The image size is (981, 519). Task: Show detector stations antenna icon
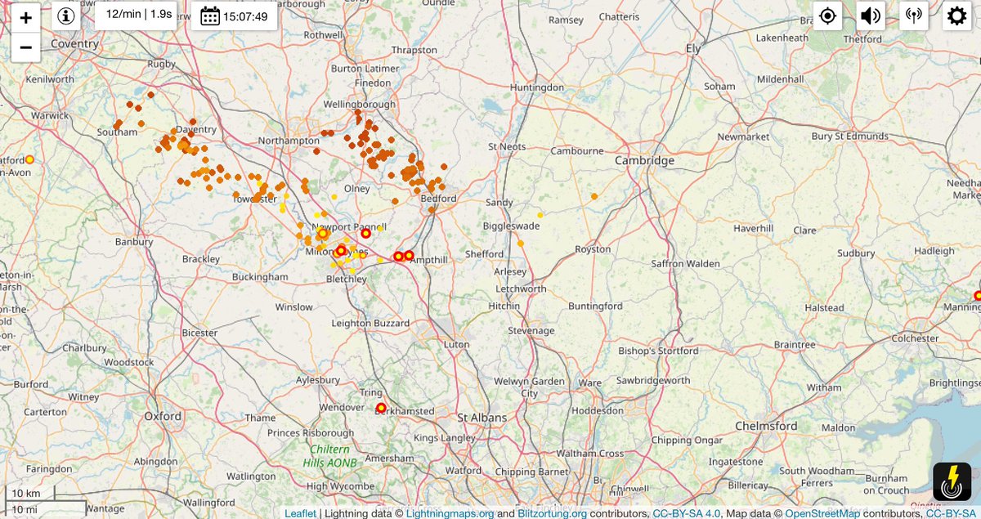(x=913, y=16)
